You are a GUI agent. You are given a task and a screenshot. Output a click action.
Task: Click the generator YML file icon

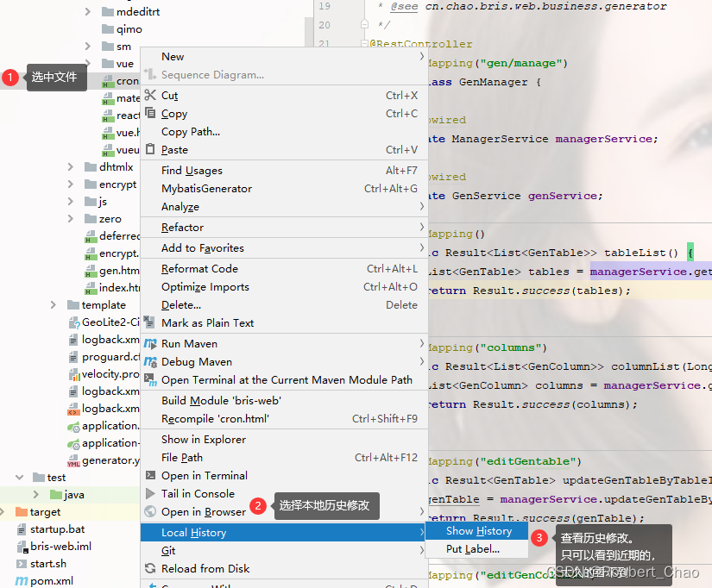[x=73, y=460]
